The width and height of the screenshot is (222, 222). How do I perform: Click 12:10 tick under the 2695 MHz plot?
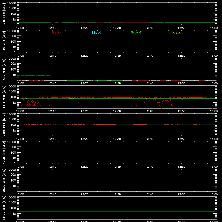coord(52,139)
